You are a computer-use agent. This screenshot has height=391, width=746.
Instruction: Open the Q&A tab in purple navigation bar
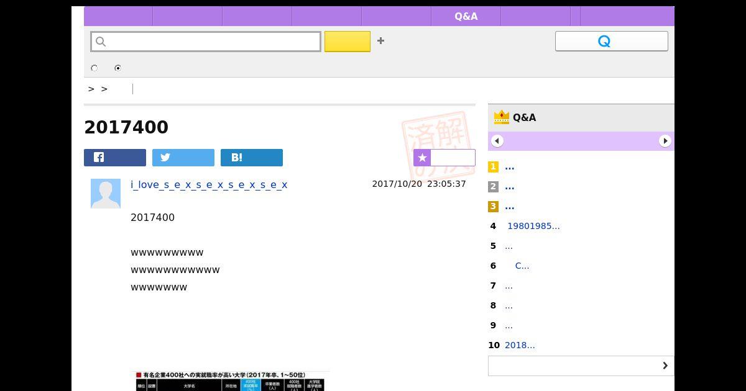(x=466, y=16)
